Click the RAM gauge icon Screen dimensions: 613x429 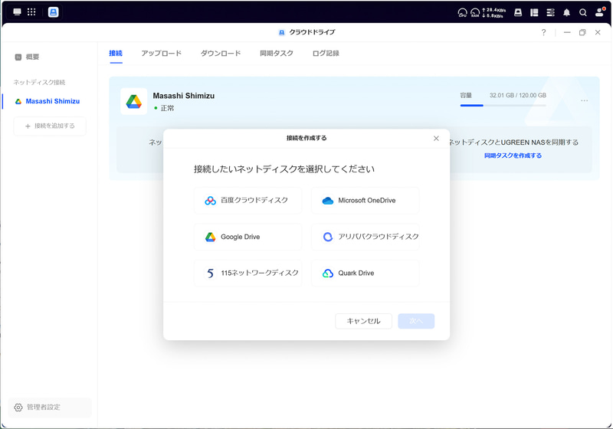coord(475,13)
